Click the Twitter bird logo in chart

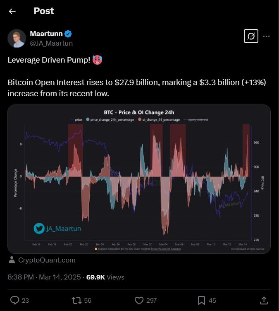[x=39, y=228]
